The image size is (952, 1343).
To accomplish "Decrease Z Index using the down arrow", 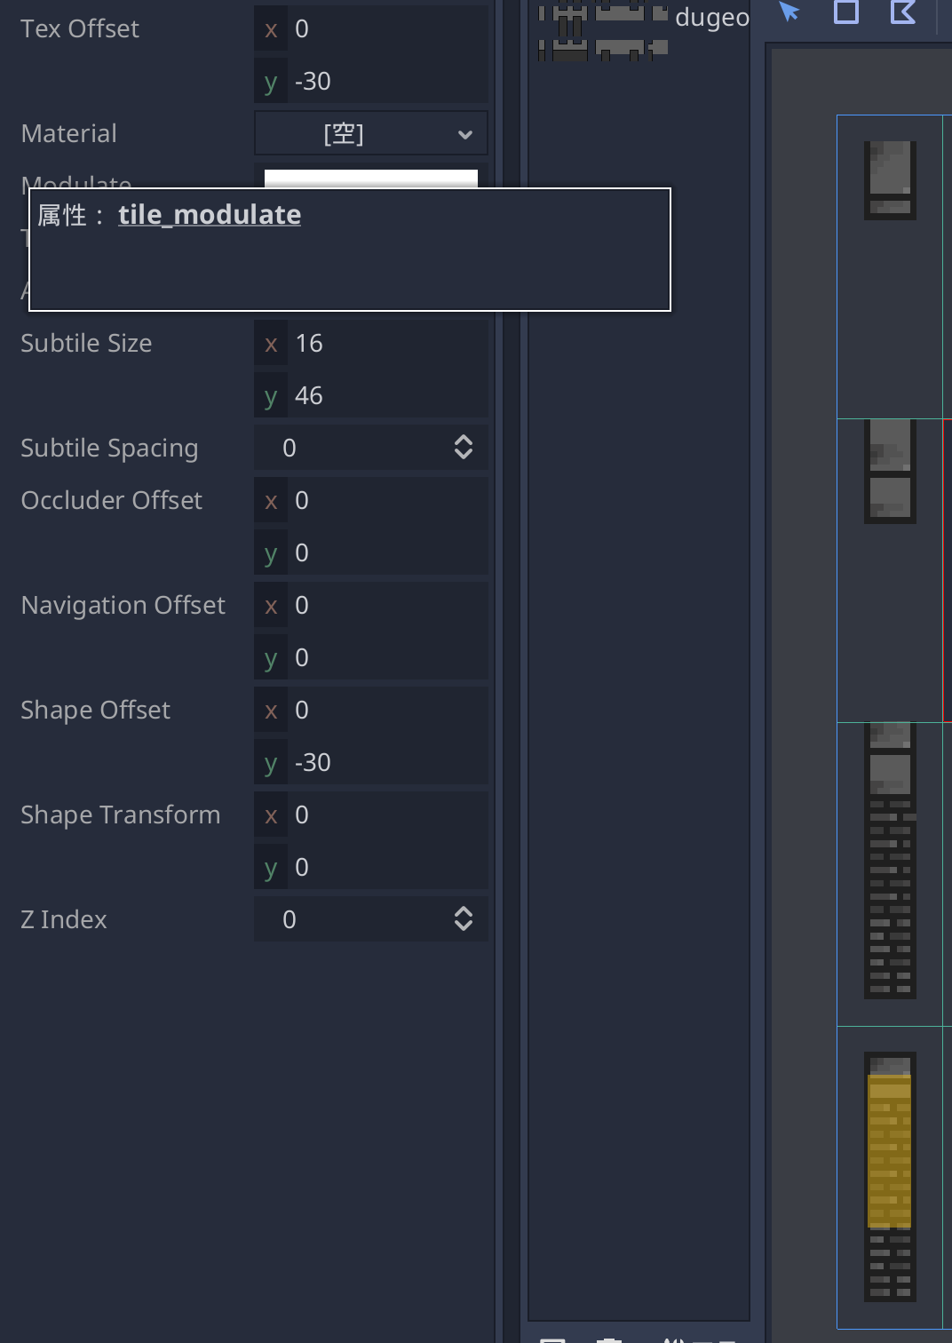I will [x=464, y=926].
